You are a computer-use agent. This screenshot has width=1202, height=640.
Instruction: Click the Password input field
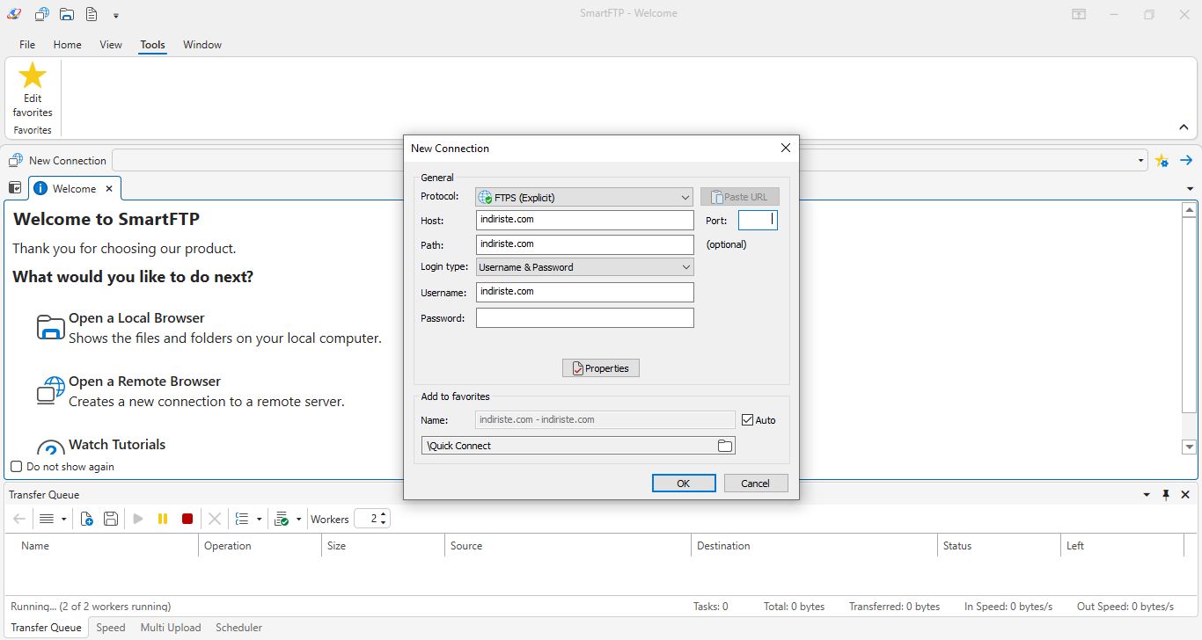pos(585,317)
